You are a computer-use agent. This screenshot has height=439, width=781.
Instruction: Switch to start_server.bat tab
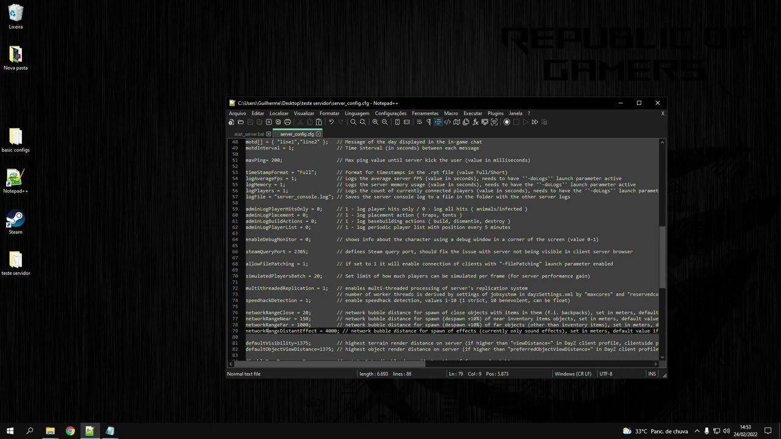(x=249, y=134)
